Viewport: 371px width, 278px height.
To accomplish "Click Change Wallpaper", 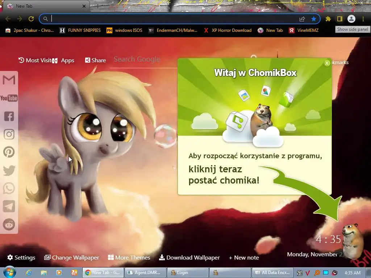I will [72, 257].
